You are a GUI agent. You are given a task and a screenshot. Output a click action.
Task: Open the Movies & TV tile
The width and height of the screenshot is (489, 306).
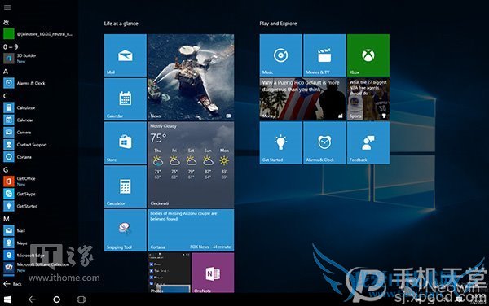pos(324,55)
